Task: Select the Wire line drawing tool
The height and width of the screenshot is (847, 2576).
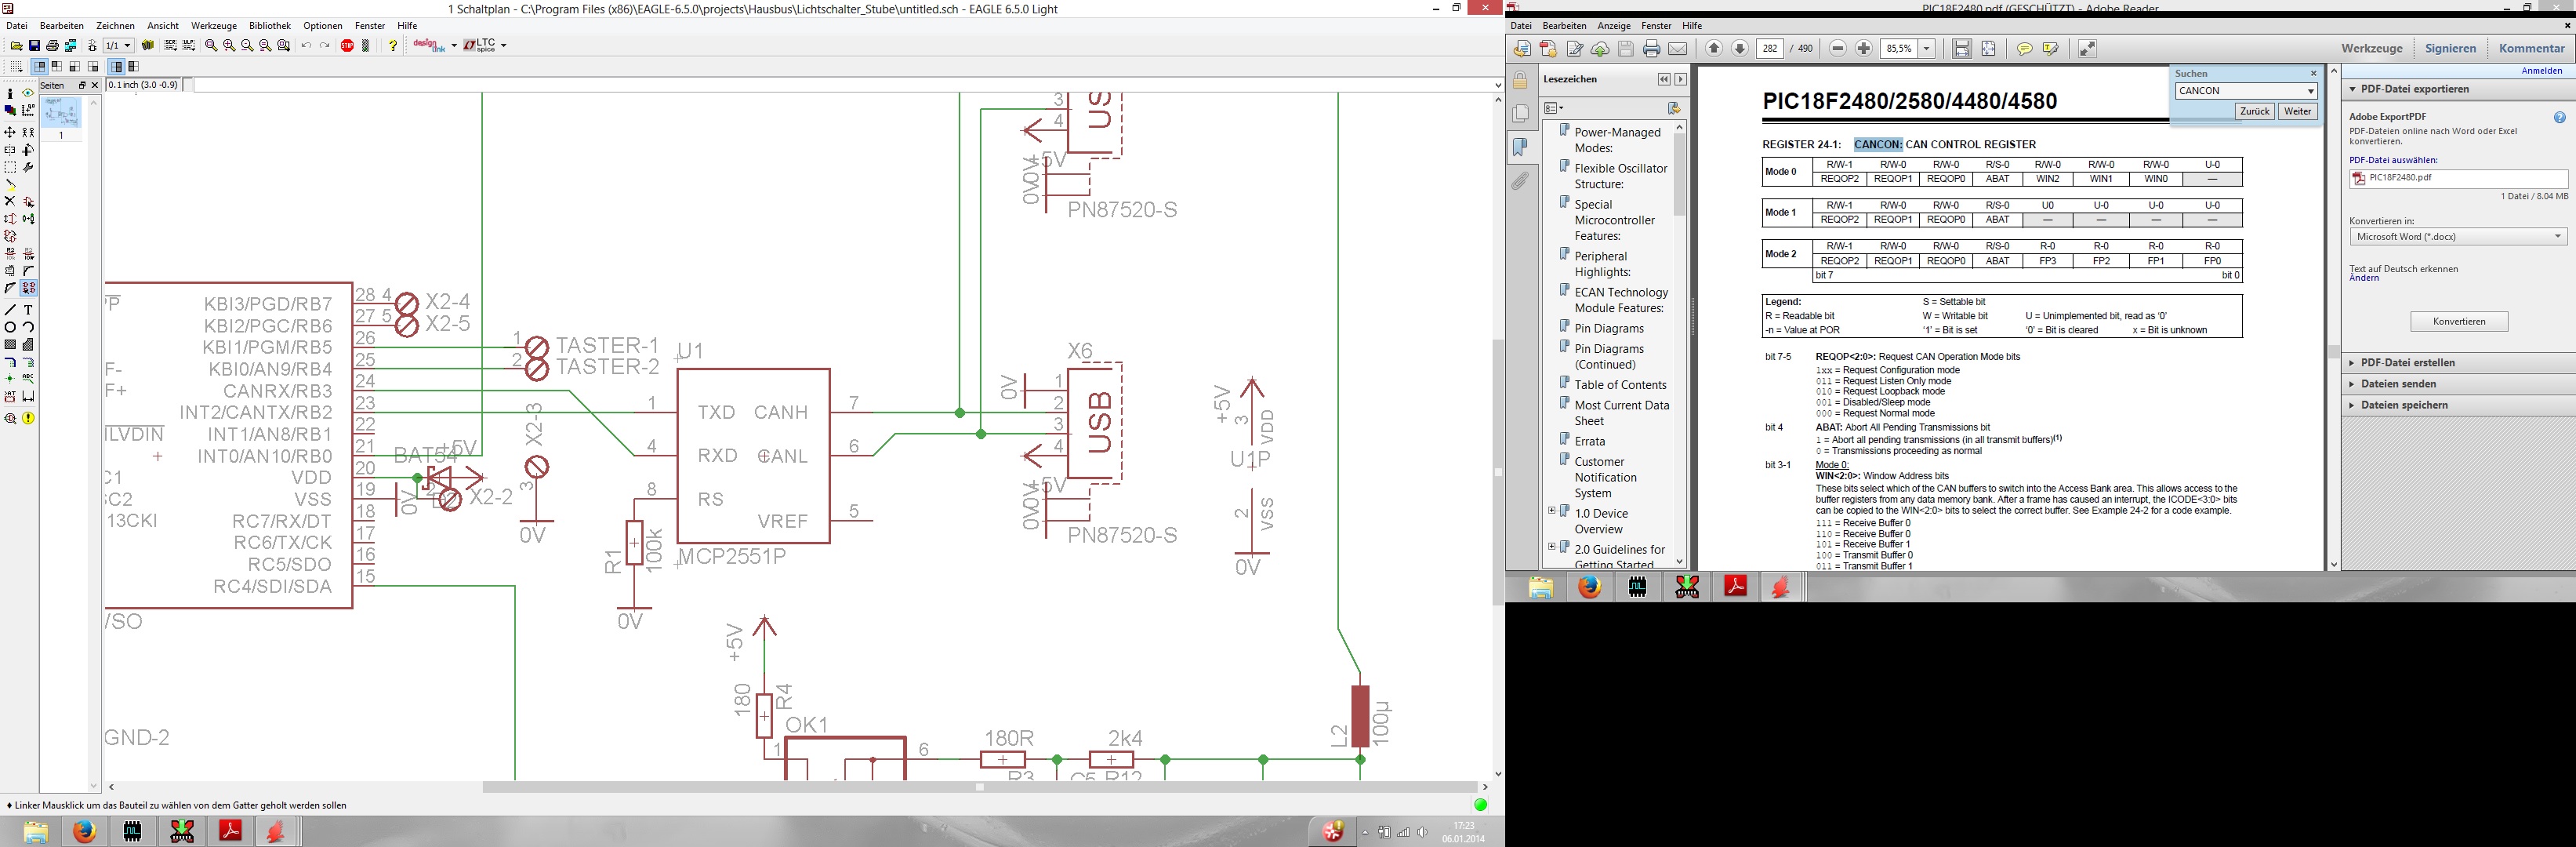Action: (10, 309)
